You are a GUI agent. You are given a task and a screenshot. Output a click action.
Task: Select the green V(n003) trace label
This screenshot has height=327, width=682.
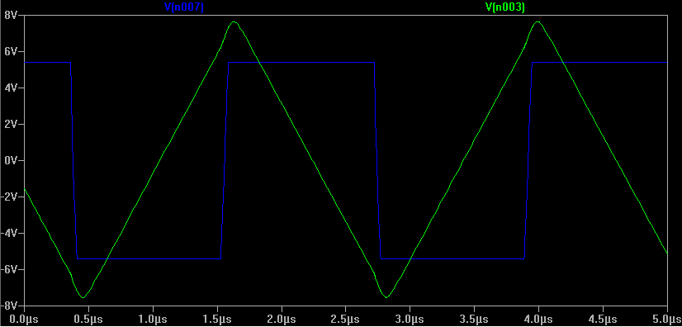pos(505,7)
